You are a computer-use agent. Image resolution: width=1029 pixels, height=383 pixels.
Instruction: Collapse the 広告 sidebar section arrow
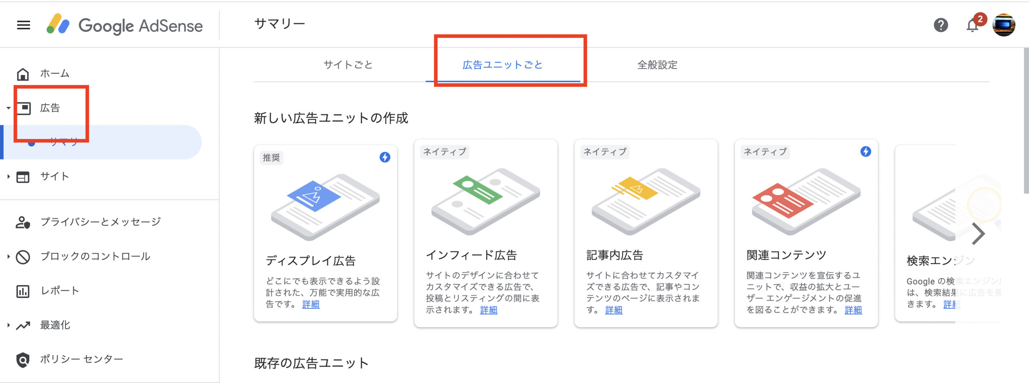pos(8,108)
